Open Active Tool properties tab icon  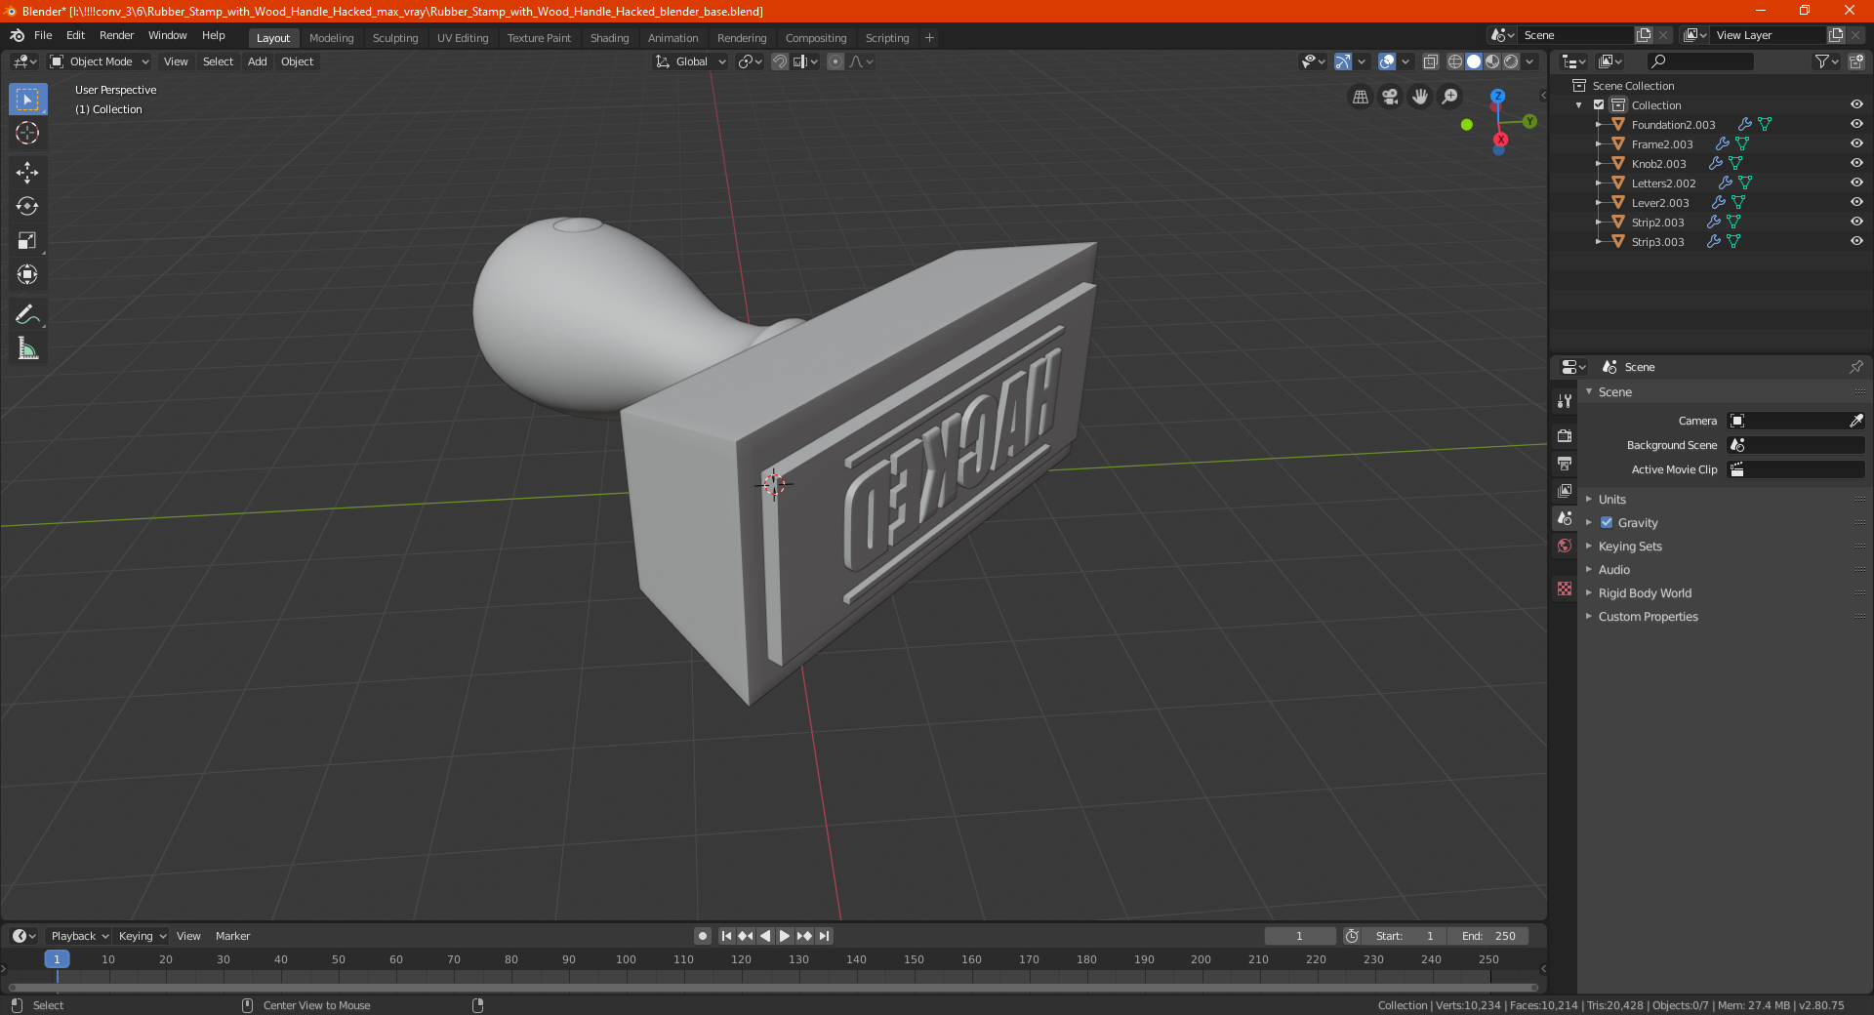(1565, 400)
